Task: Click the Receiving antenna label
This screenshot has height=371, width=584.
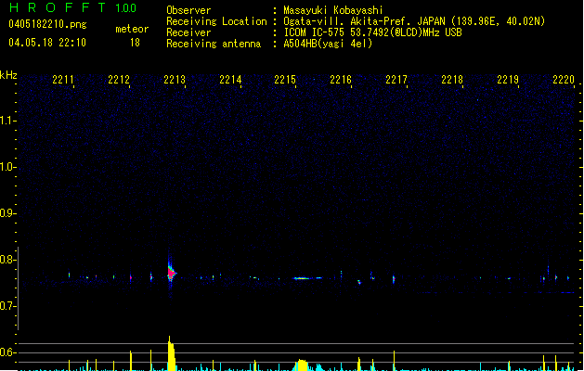Action: pyautogui.click(x=214, y=44)
